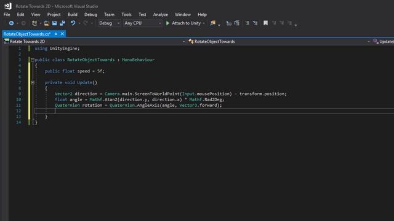Open the Edit menu
Image resolution: width=394 pixels, height=221 pixels.
tap(20, 15)
